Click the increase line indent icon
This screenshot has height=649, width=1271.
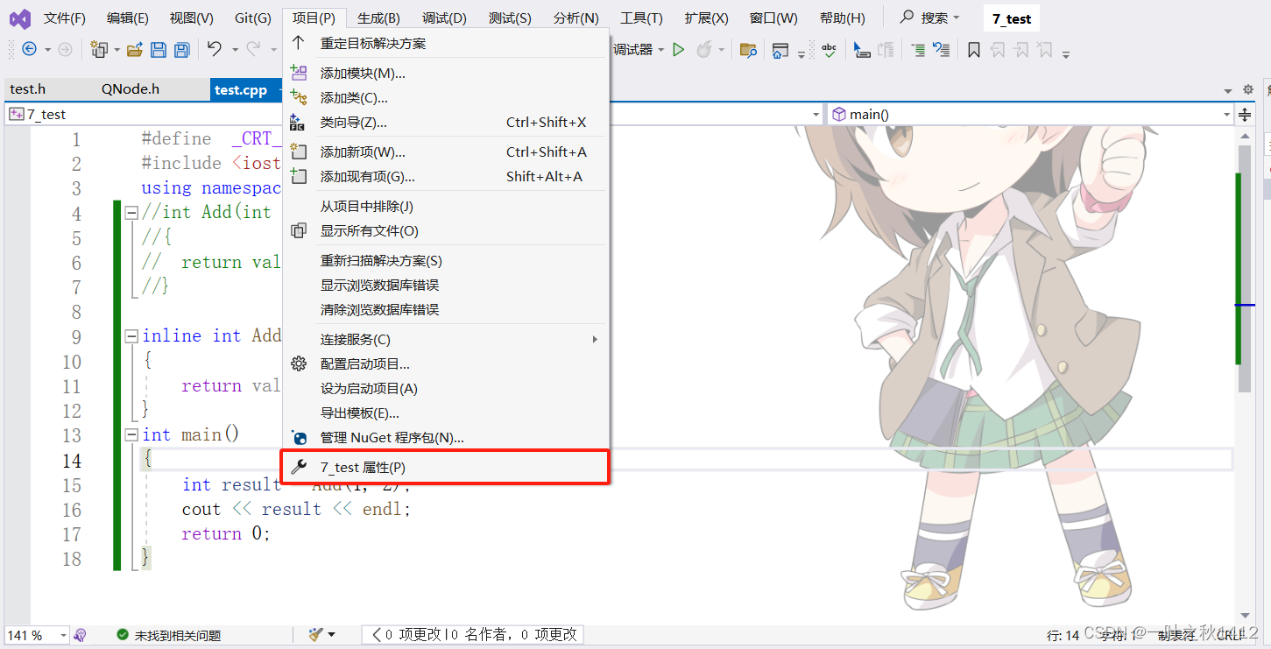[x=919, y=50]
